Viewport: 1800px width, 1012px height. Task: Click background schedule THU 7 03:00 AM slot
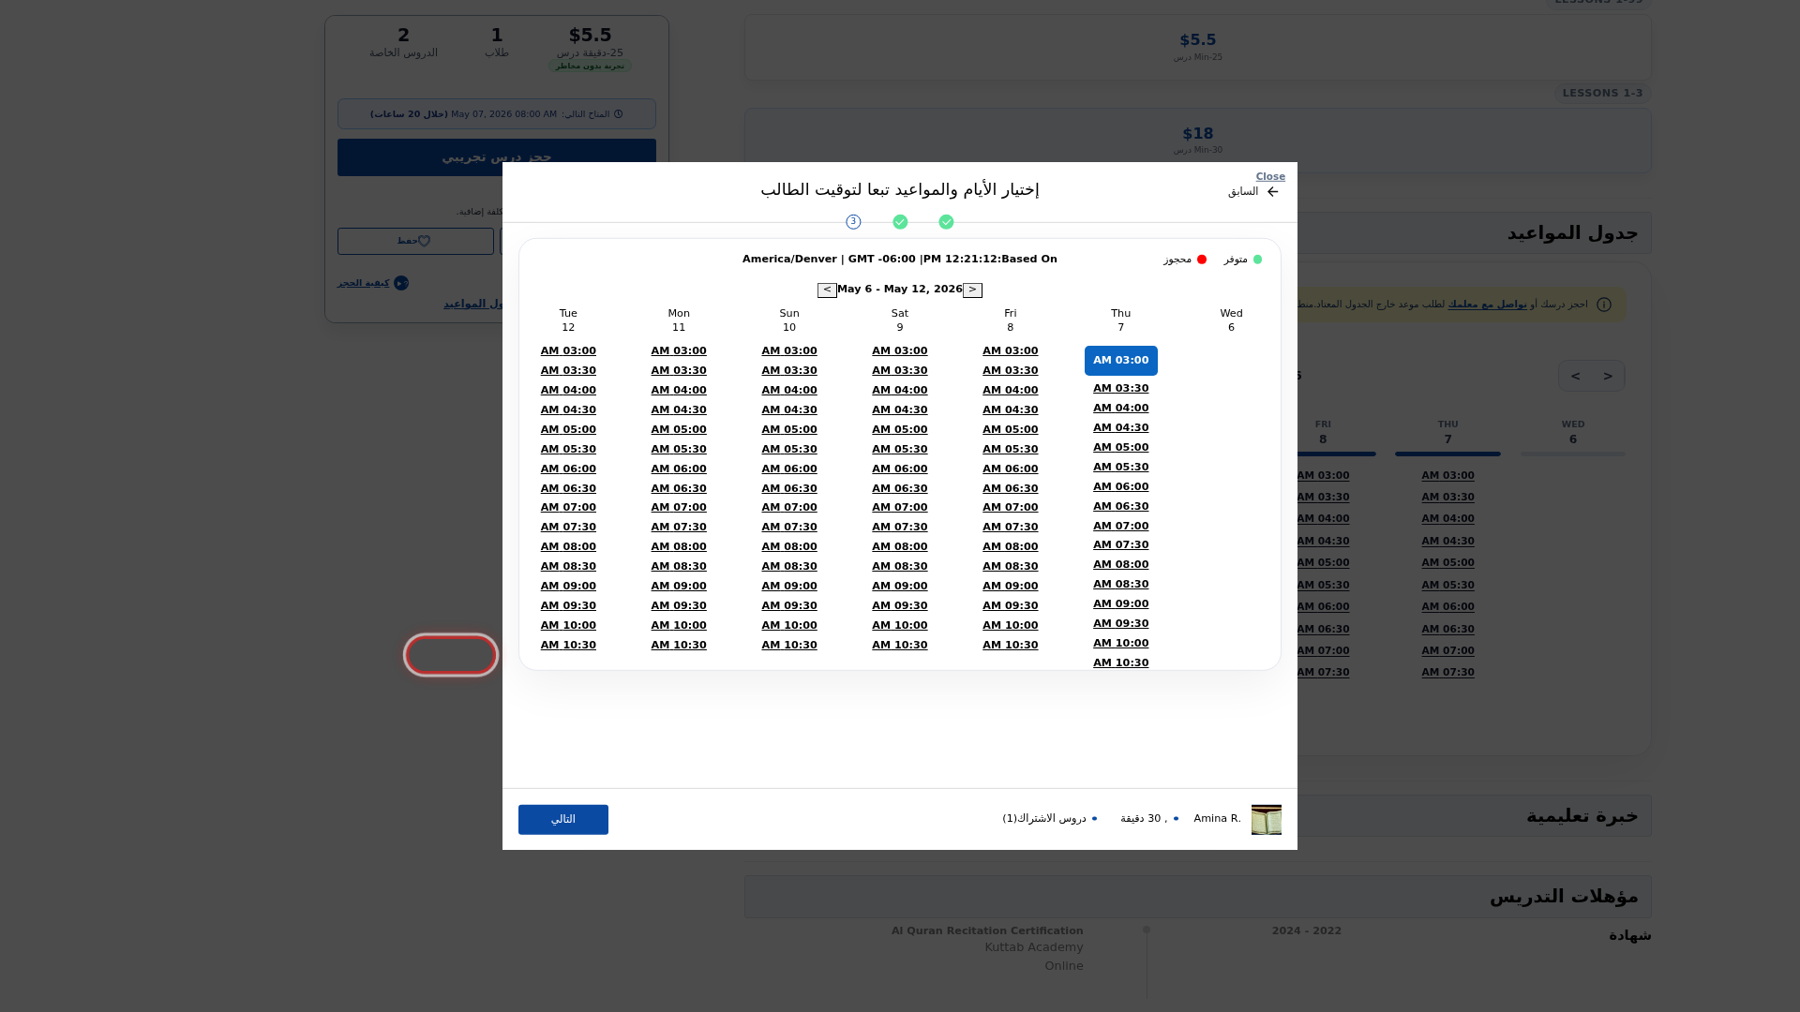1447,476
